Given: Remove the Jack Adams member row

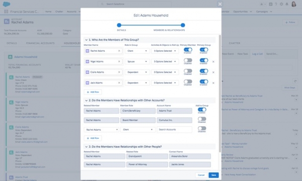Looking at the screenshot, I should [213, 83].
